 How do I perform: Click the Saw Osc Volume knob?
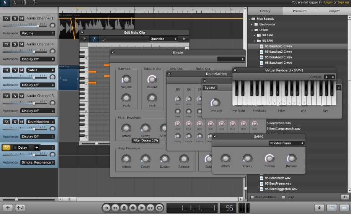click(x=126, y=79)
